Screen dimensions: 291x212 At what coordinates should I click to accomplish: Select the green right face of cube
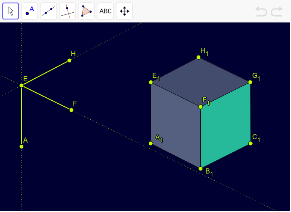[226, 125]
